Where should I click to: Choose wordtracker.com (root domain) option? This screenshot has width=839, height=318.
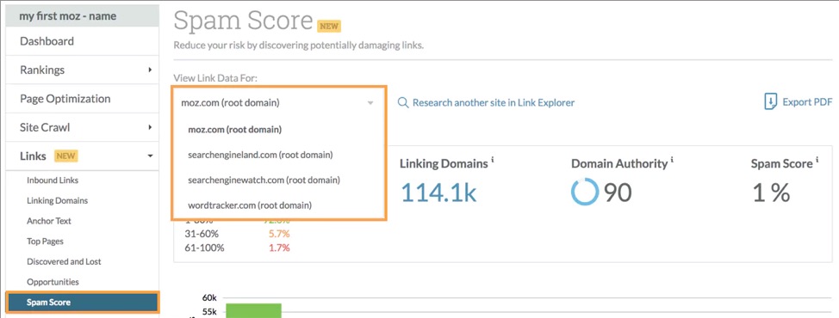(x=250, y=205)
